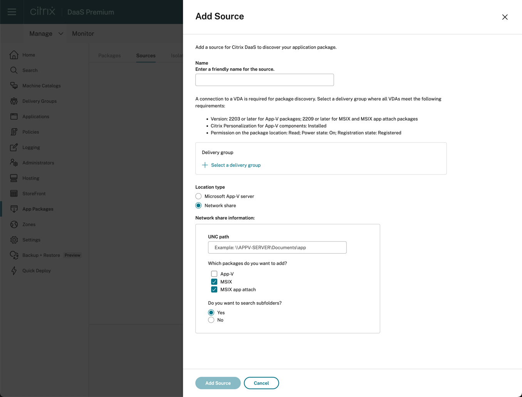Switch to the Packages tab
Viewport: 522px width, 397px height.
click(109, 56)
